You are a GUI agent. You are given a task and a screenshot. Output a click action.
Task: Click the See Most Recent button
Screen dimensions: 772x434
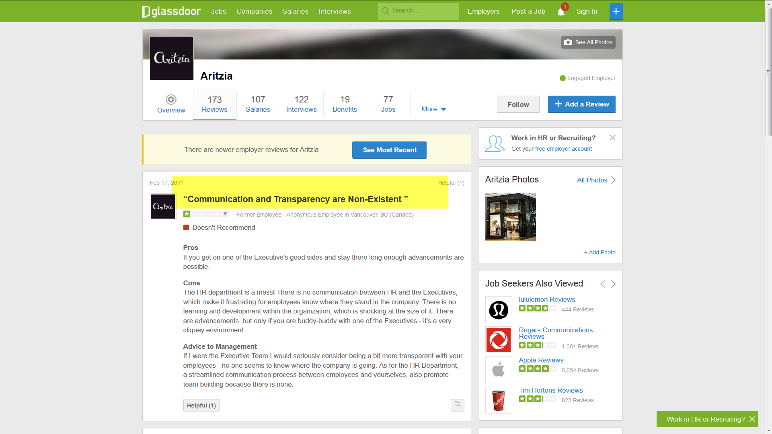click(x=389, y=150)
